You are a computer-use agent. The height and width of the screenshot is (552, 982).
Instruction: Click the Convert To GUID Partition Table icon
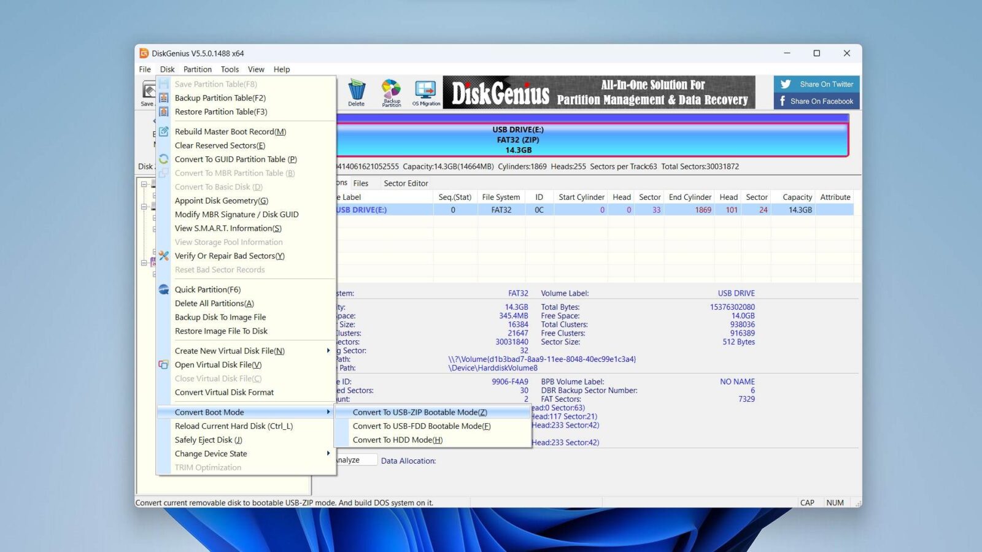pos(163,159)
